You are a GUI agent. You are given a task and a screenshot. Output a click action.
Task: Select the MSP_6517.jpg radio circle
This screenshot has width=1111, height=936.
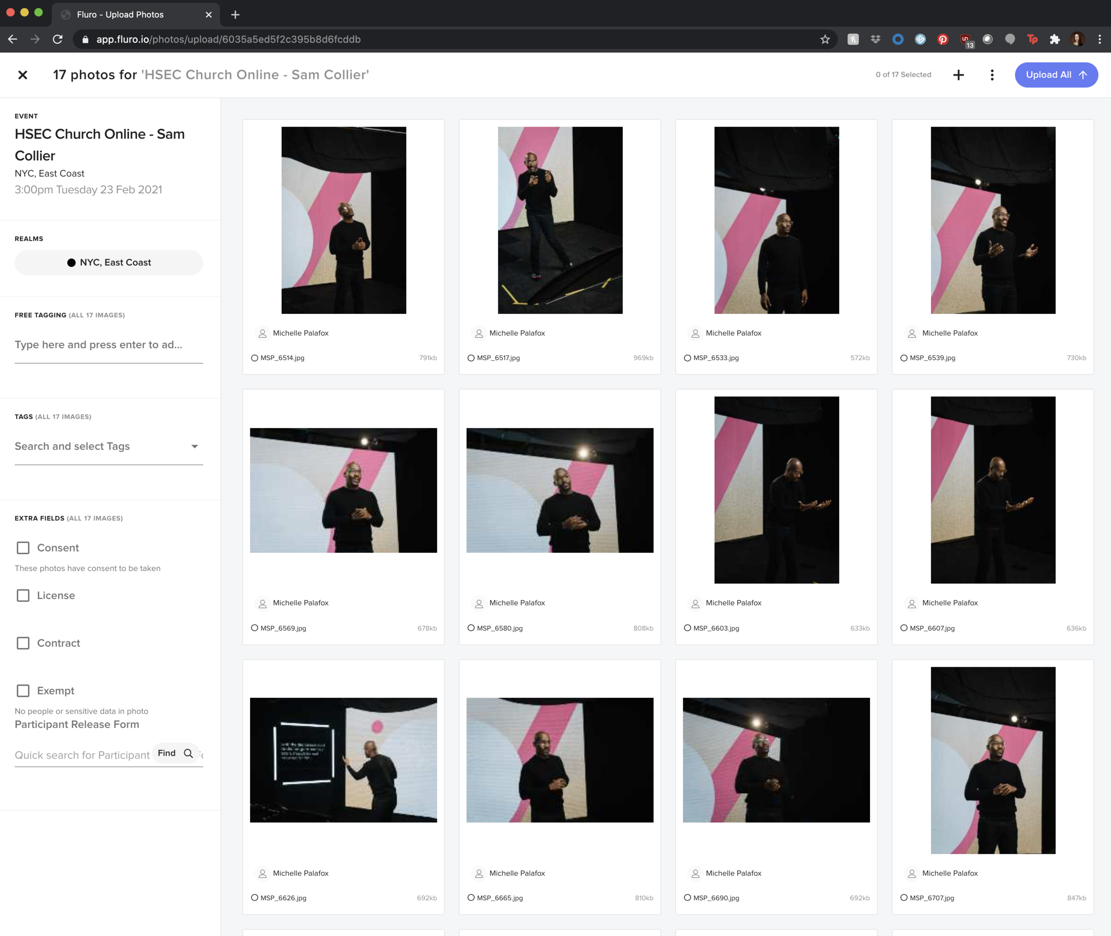tap(471, 358)
